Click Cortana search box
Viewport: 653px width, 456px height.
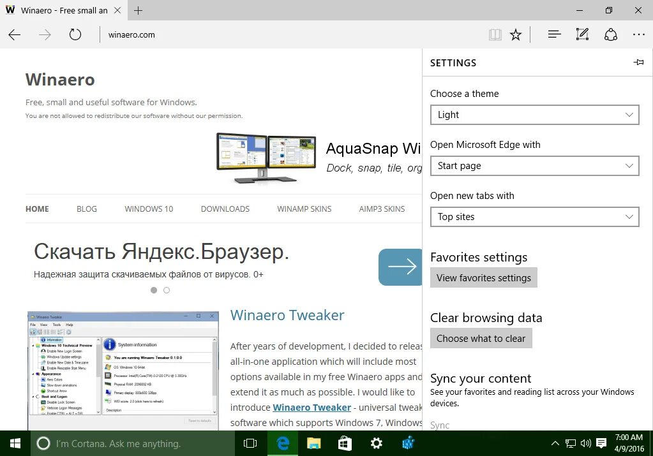(x=132, y=443)
